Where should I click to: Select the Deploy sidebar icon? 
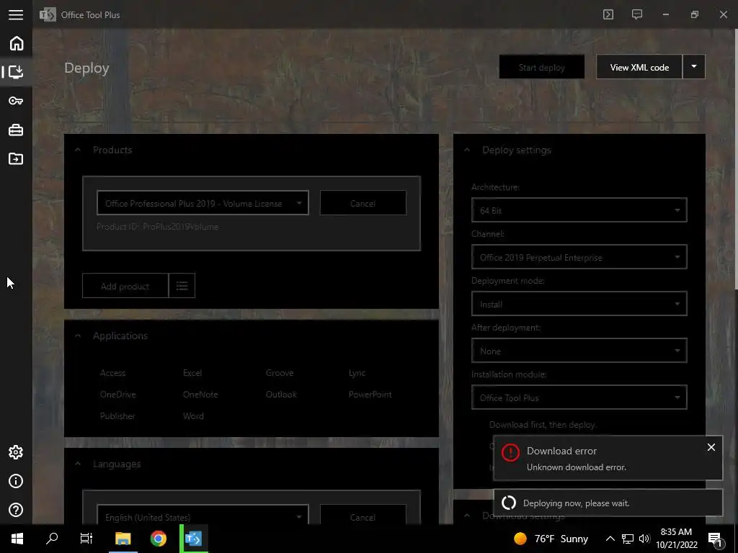[16, 71]
